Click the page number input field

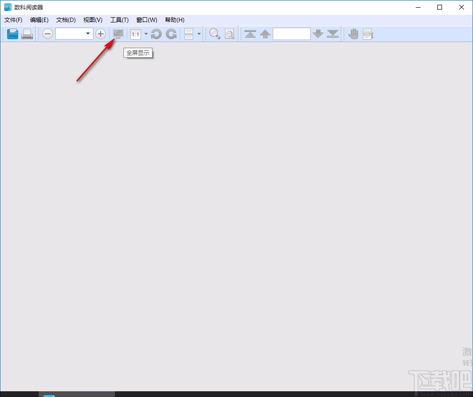[292, 34]
